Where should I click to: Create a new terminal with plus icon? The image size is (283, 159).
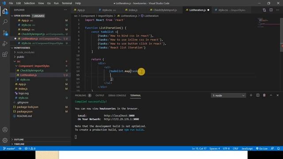(251, 95)
